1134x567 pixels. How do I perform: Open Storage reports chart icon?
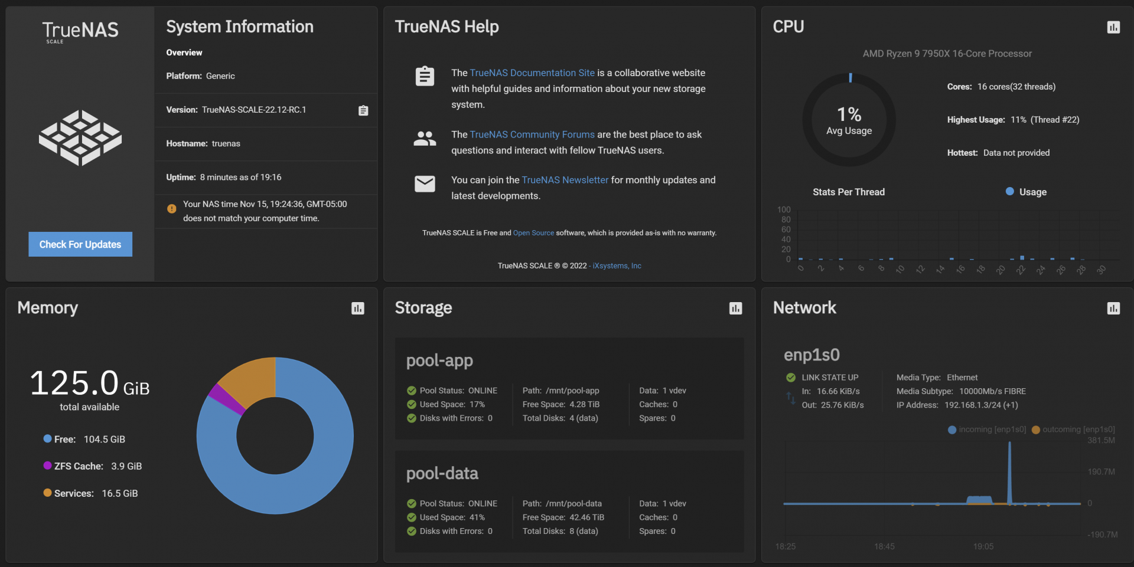pyautogui.click(x=735, y=308)
